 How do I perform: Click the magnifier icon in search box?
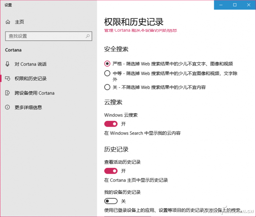[88, 36]
